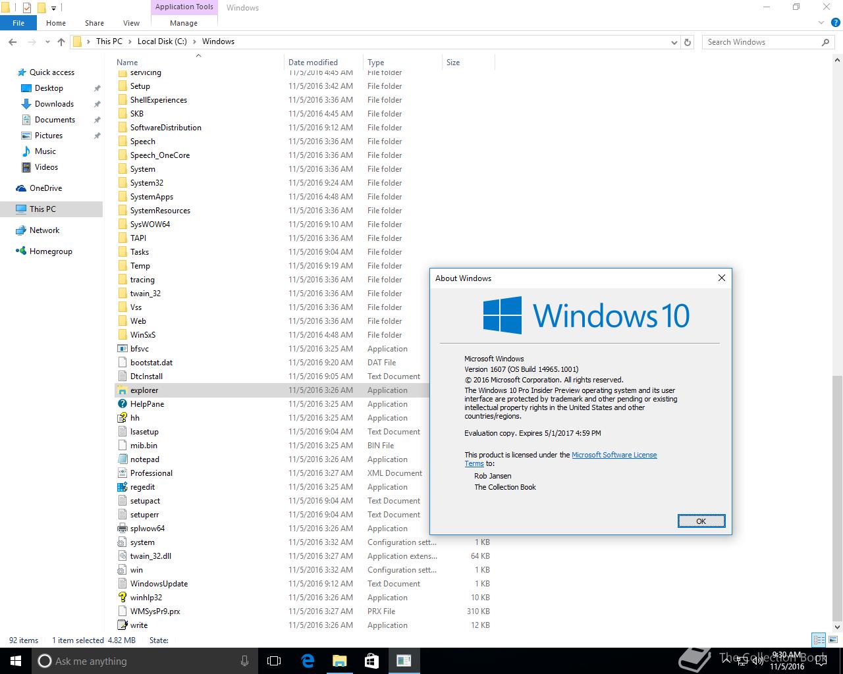Expand the Local Disk (C:) breadcrumb chevron
Image resolution: width=843 pixels, height=674 pixels.
(x=194, y=41)
